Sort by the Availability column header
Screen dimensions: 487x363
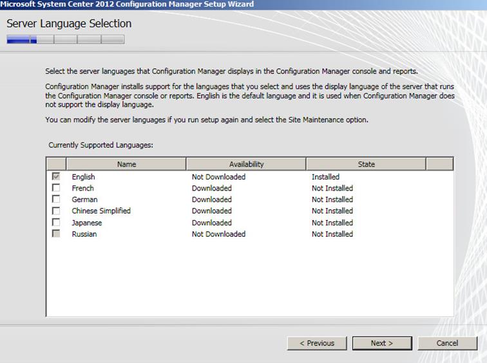point(246,164)
